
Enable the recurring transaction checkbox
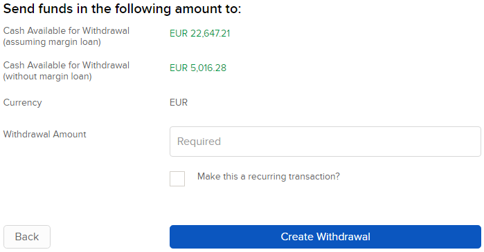pos(177,179)
